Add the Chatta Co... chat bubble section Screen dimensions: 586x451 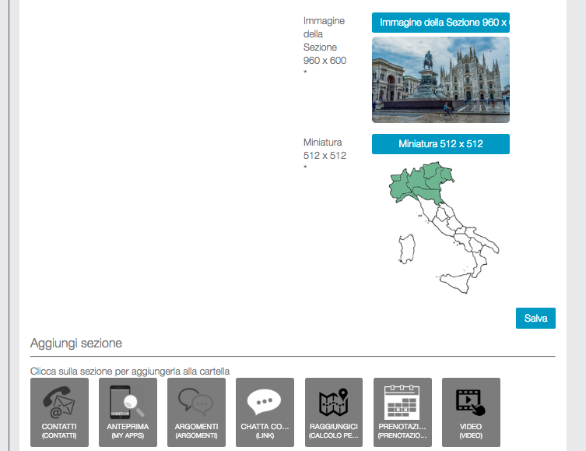pyautogui.click(x=265, y=403)
